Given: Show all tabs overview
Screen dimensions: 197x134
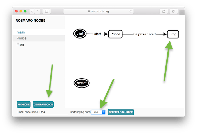Looking at the screenshot, I should point(174,11).
